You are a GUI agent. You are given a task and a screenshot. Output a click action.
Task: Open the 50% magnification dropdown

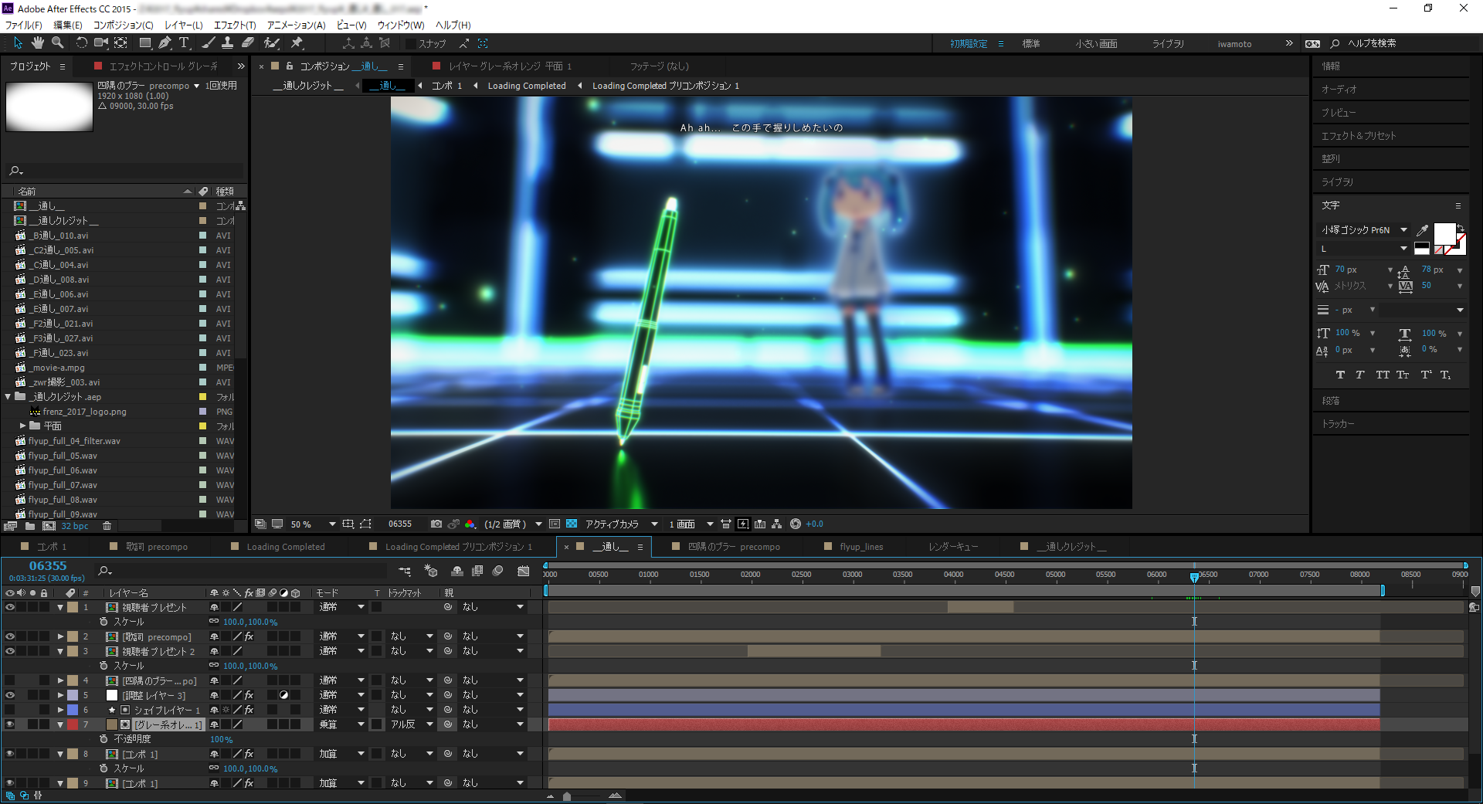[x=332, y=524]
